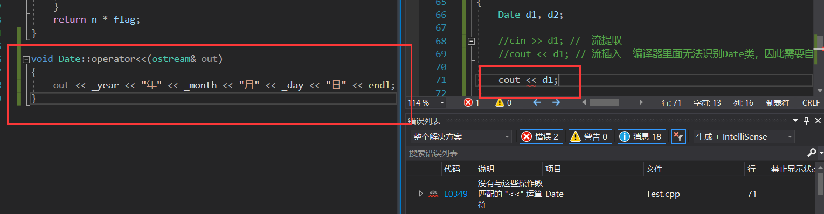Viewport: 824px width, 214px height.
Task: Collapse the Date::operator<< function fold toggle
Action: [x=26, y=59]
